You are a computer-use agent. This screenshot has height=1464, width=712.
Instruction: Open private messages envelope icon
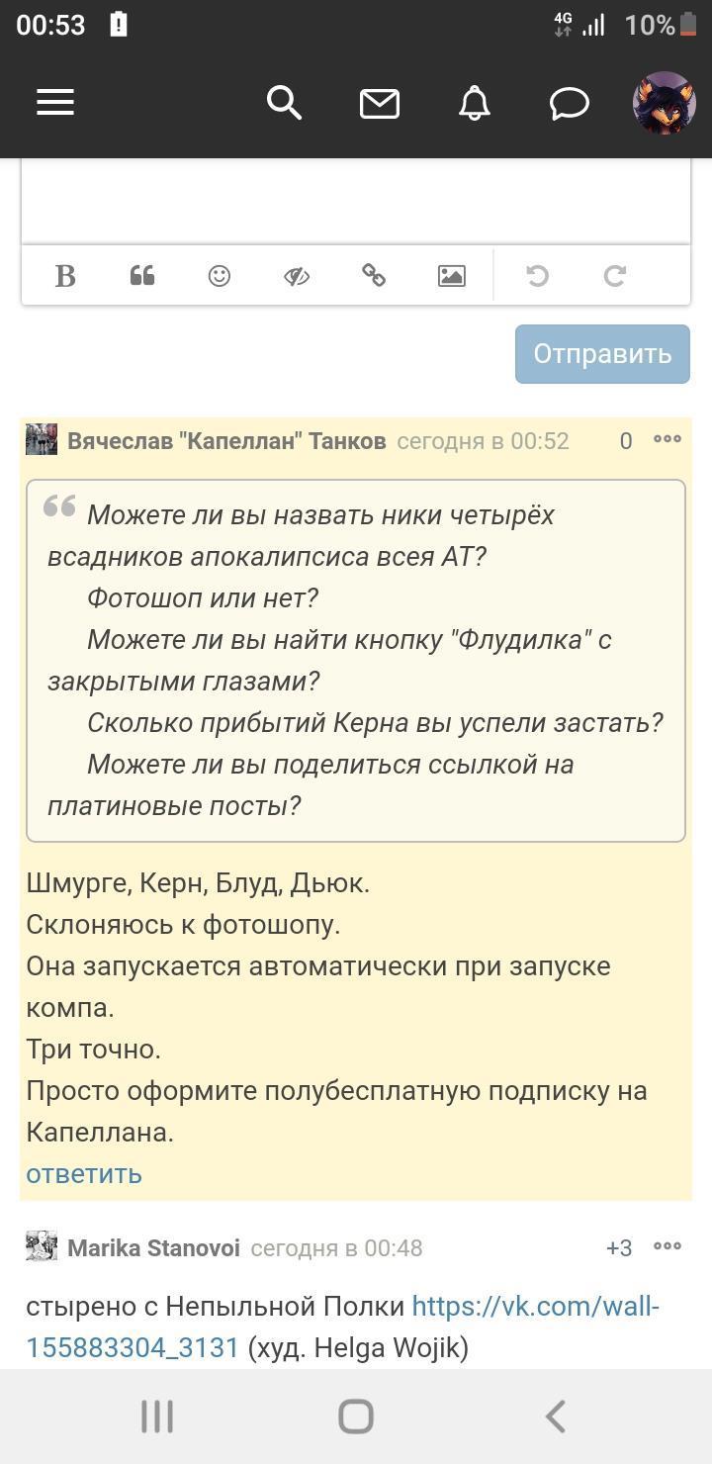(380, 103)
